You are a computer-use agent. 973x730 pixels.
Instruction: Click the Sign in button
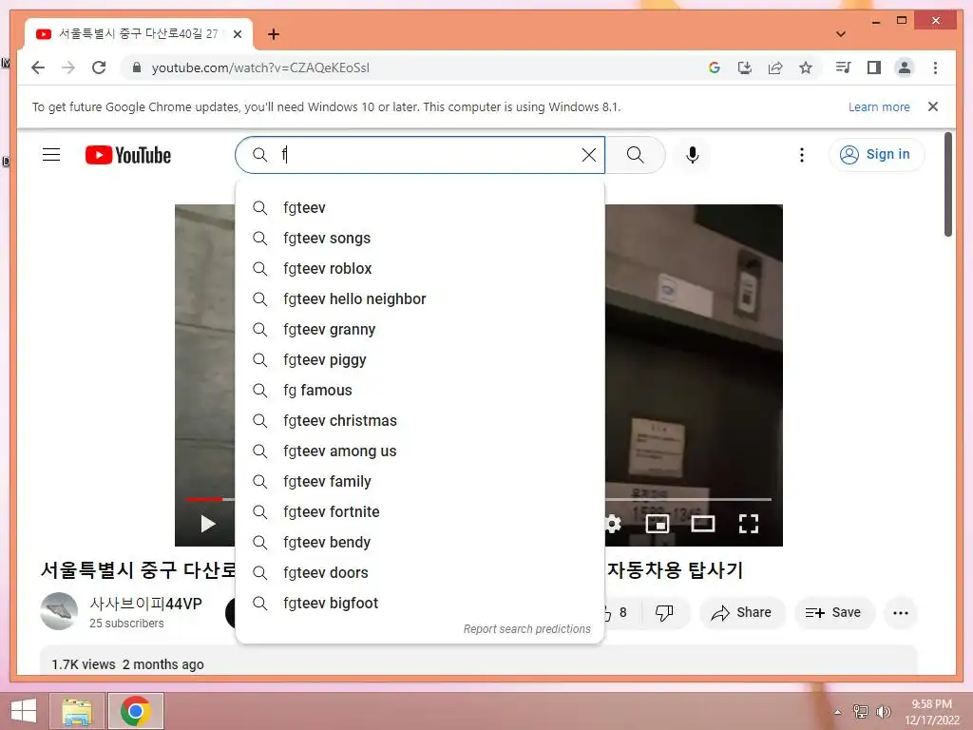click(876, 155)
